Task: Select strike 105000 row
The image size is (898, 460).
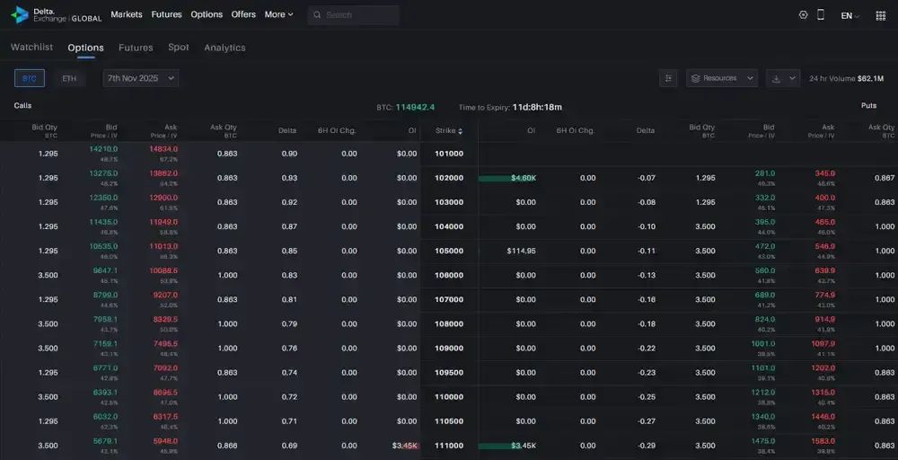Action: point(449,251)
